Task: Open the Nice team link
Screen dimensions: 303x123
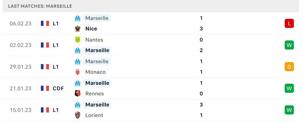Action: (x=91, y=29)
